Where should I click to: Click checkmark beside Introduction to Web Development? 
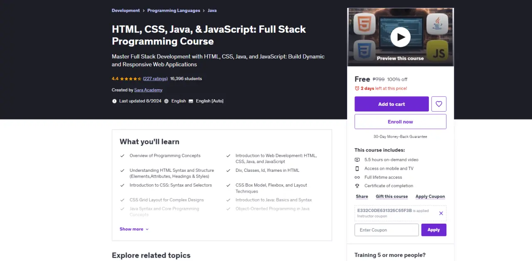228,156
